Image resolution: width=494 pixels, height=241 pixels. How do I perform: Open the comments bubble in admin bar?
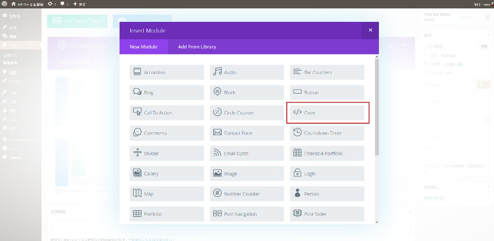[62, 4]
